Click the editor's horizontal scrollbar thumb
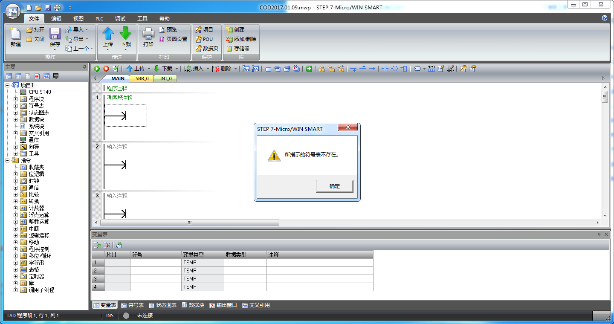This screenshot has height=324, width=614. (x=190, y=223)
